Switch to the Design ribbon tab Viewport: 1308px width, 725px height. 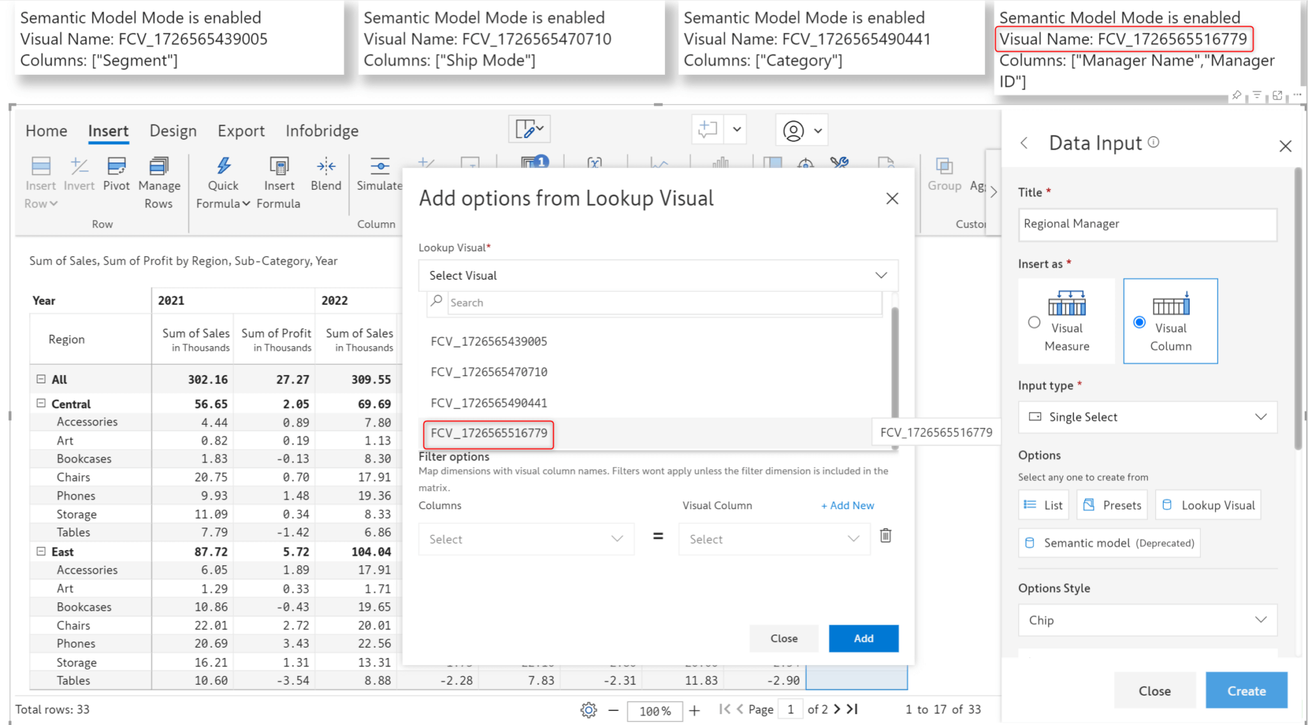click(173, 130)
